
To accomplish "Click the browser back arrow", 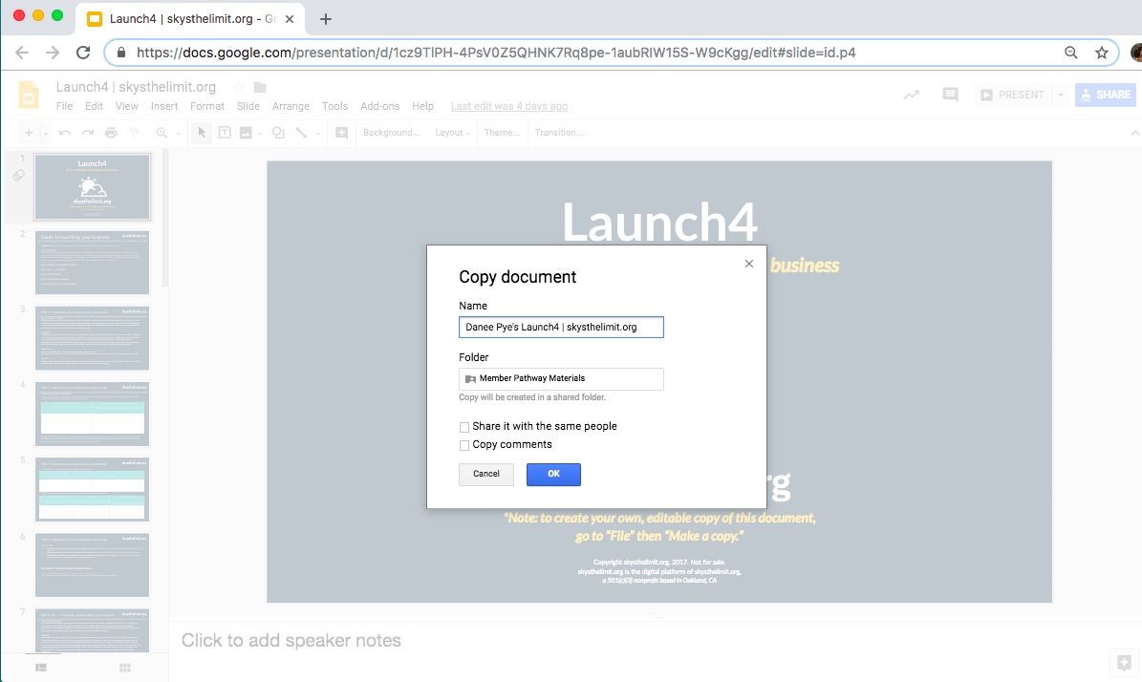I will coord(22,53).
